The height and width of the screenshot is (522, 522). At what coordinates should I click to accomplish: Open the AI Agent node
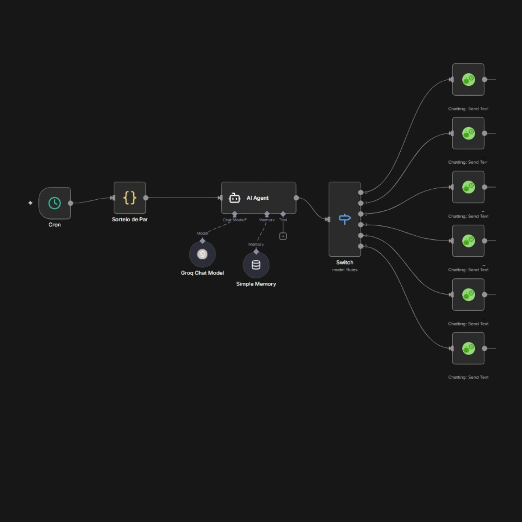pos(259,198)
